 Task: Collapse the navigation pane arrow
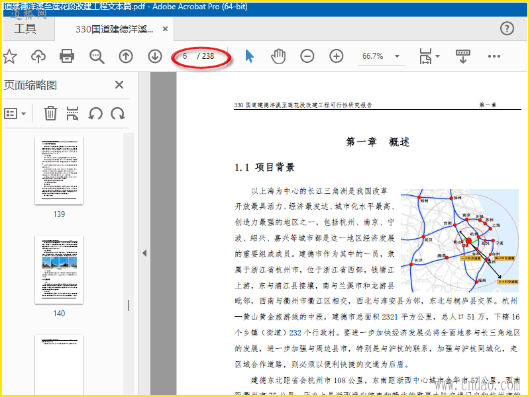point(144,253)
